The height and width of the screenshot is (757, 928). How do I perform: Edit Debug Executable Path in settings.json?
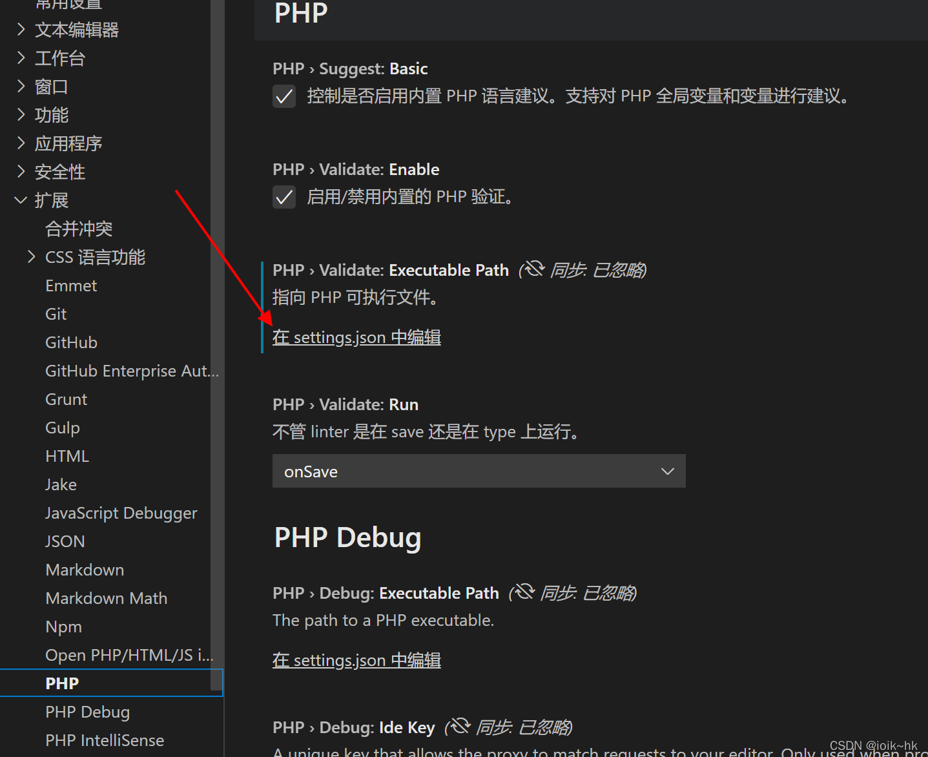[x=356, y=660]
